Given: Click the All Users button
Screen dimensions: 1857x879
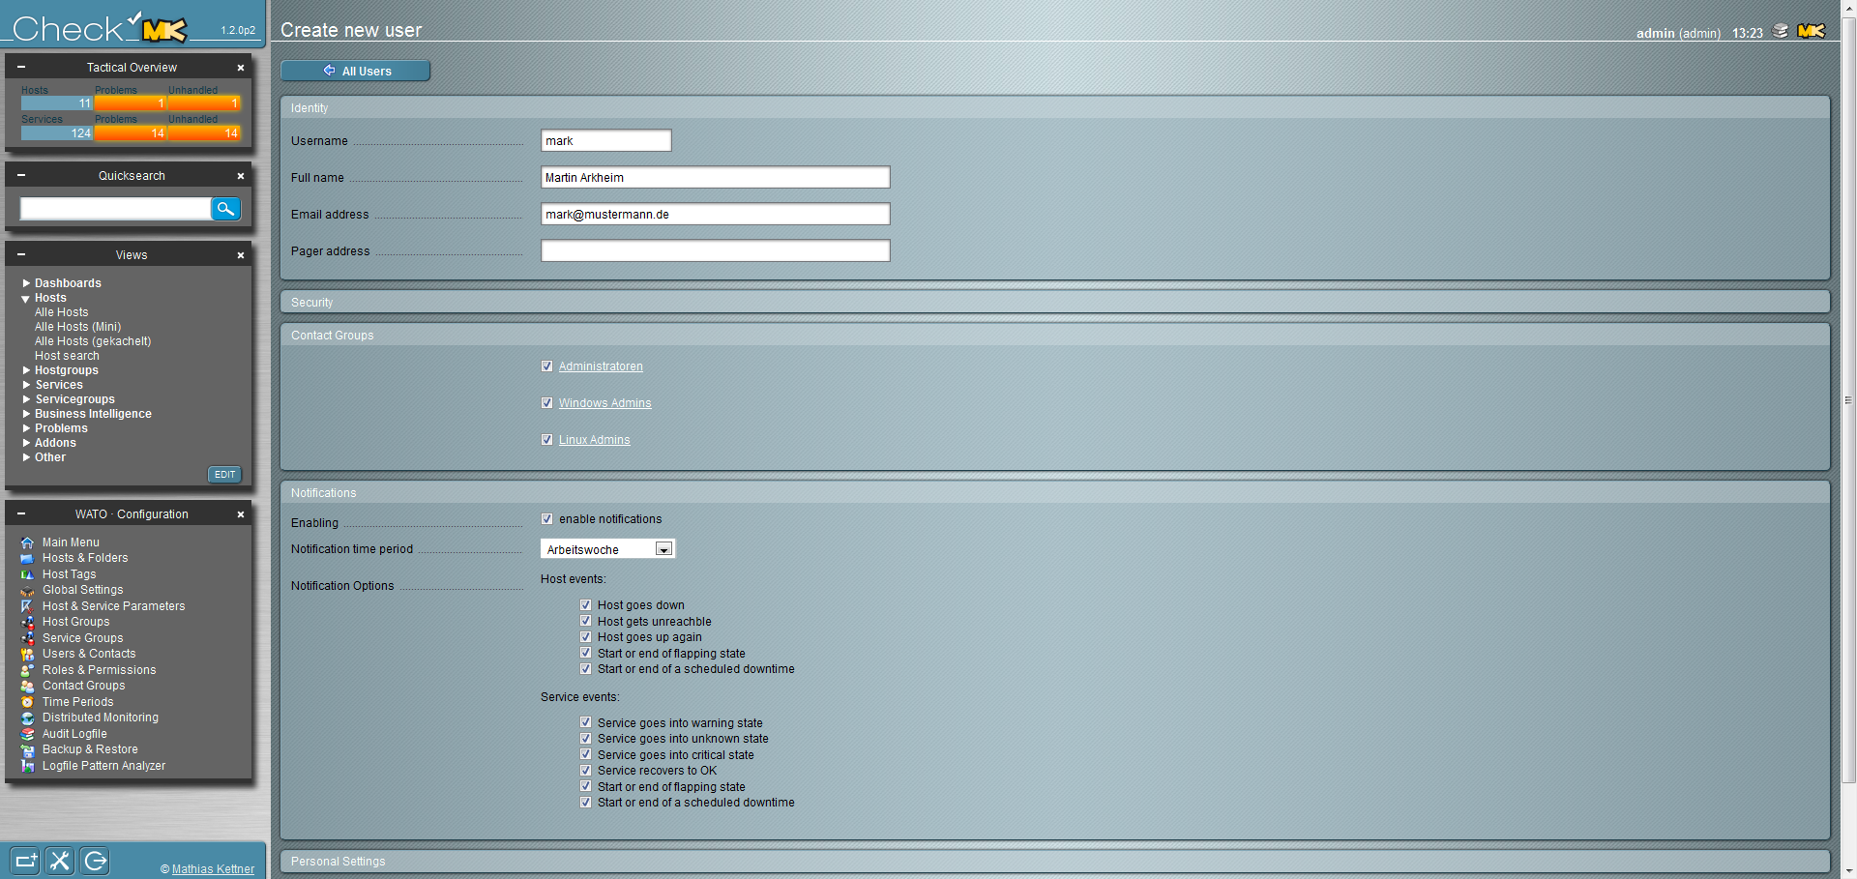Looking at the screenshot, I should click(x=356, y=71).
